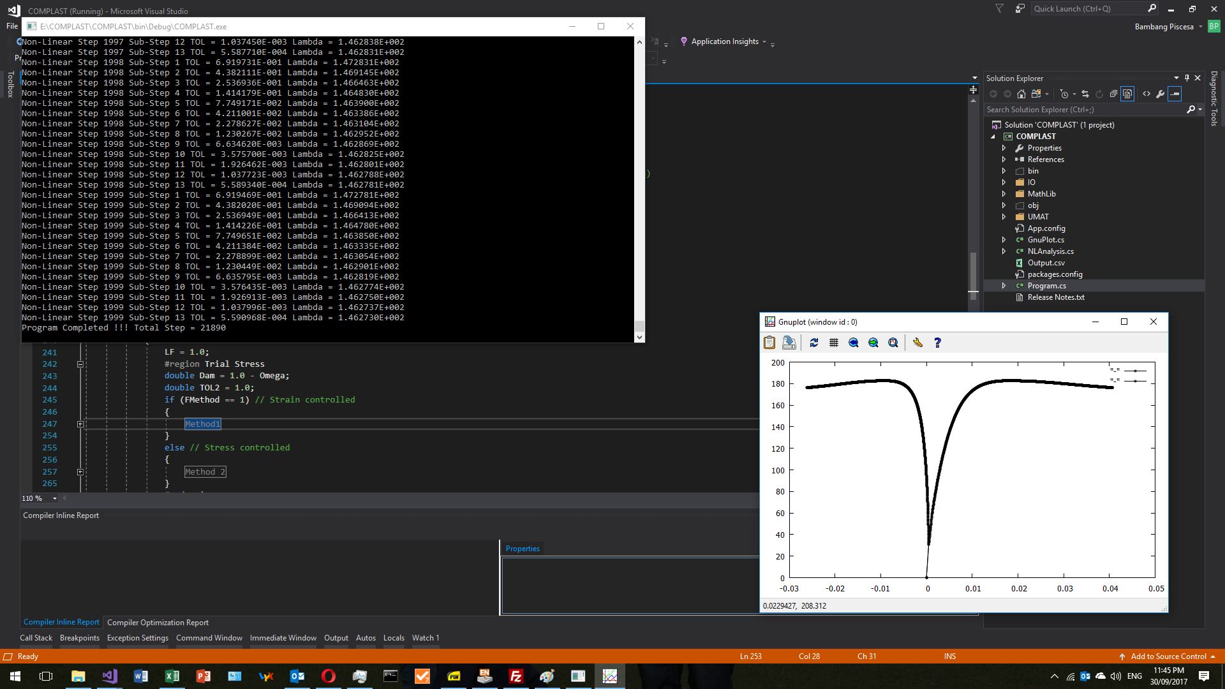Click Gnuplot help question mark icon
The width and height of the screenshot is (1225, 689).
coord(937,343)
